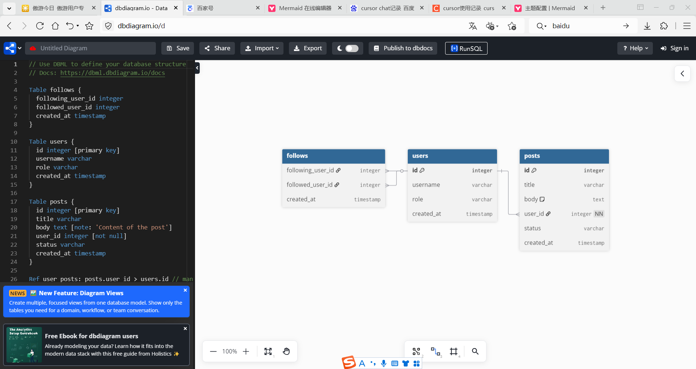
Task: Click following_user_id field row
Action: click(333, 170)
